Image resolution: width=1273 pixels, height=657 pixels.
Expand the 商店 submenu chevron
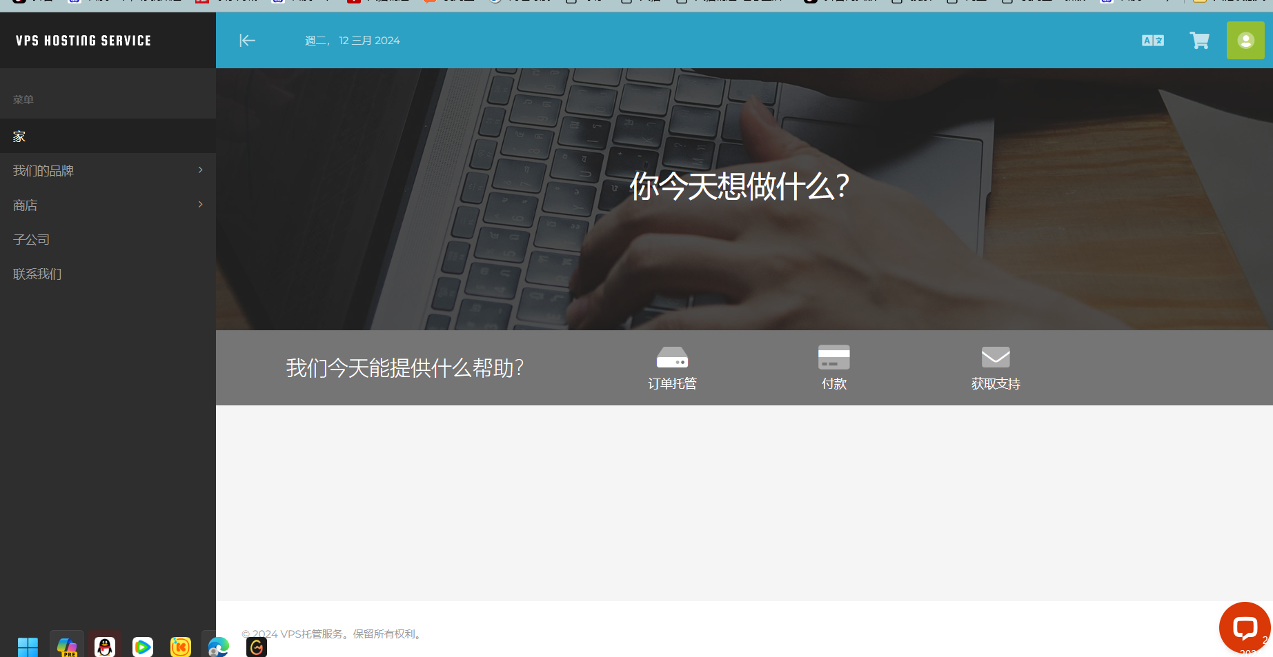pos(200,205)
